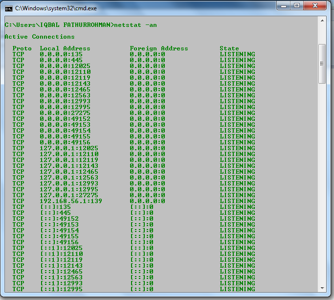The height and width of the screenshot is (300, 334).
Task: Click the 'Foreign Address' column header
Action: pyautogui.click(x=159, y=48)
